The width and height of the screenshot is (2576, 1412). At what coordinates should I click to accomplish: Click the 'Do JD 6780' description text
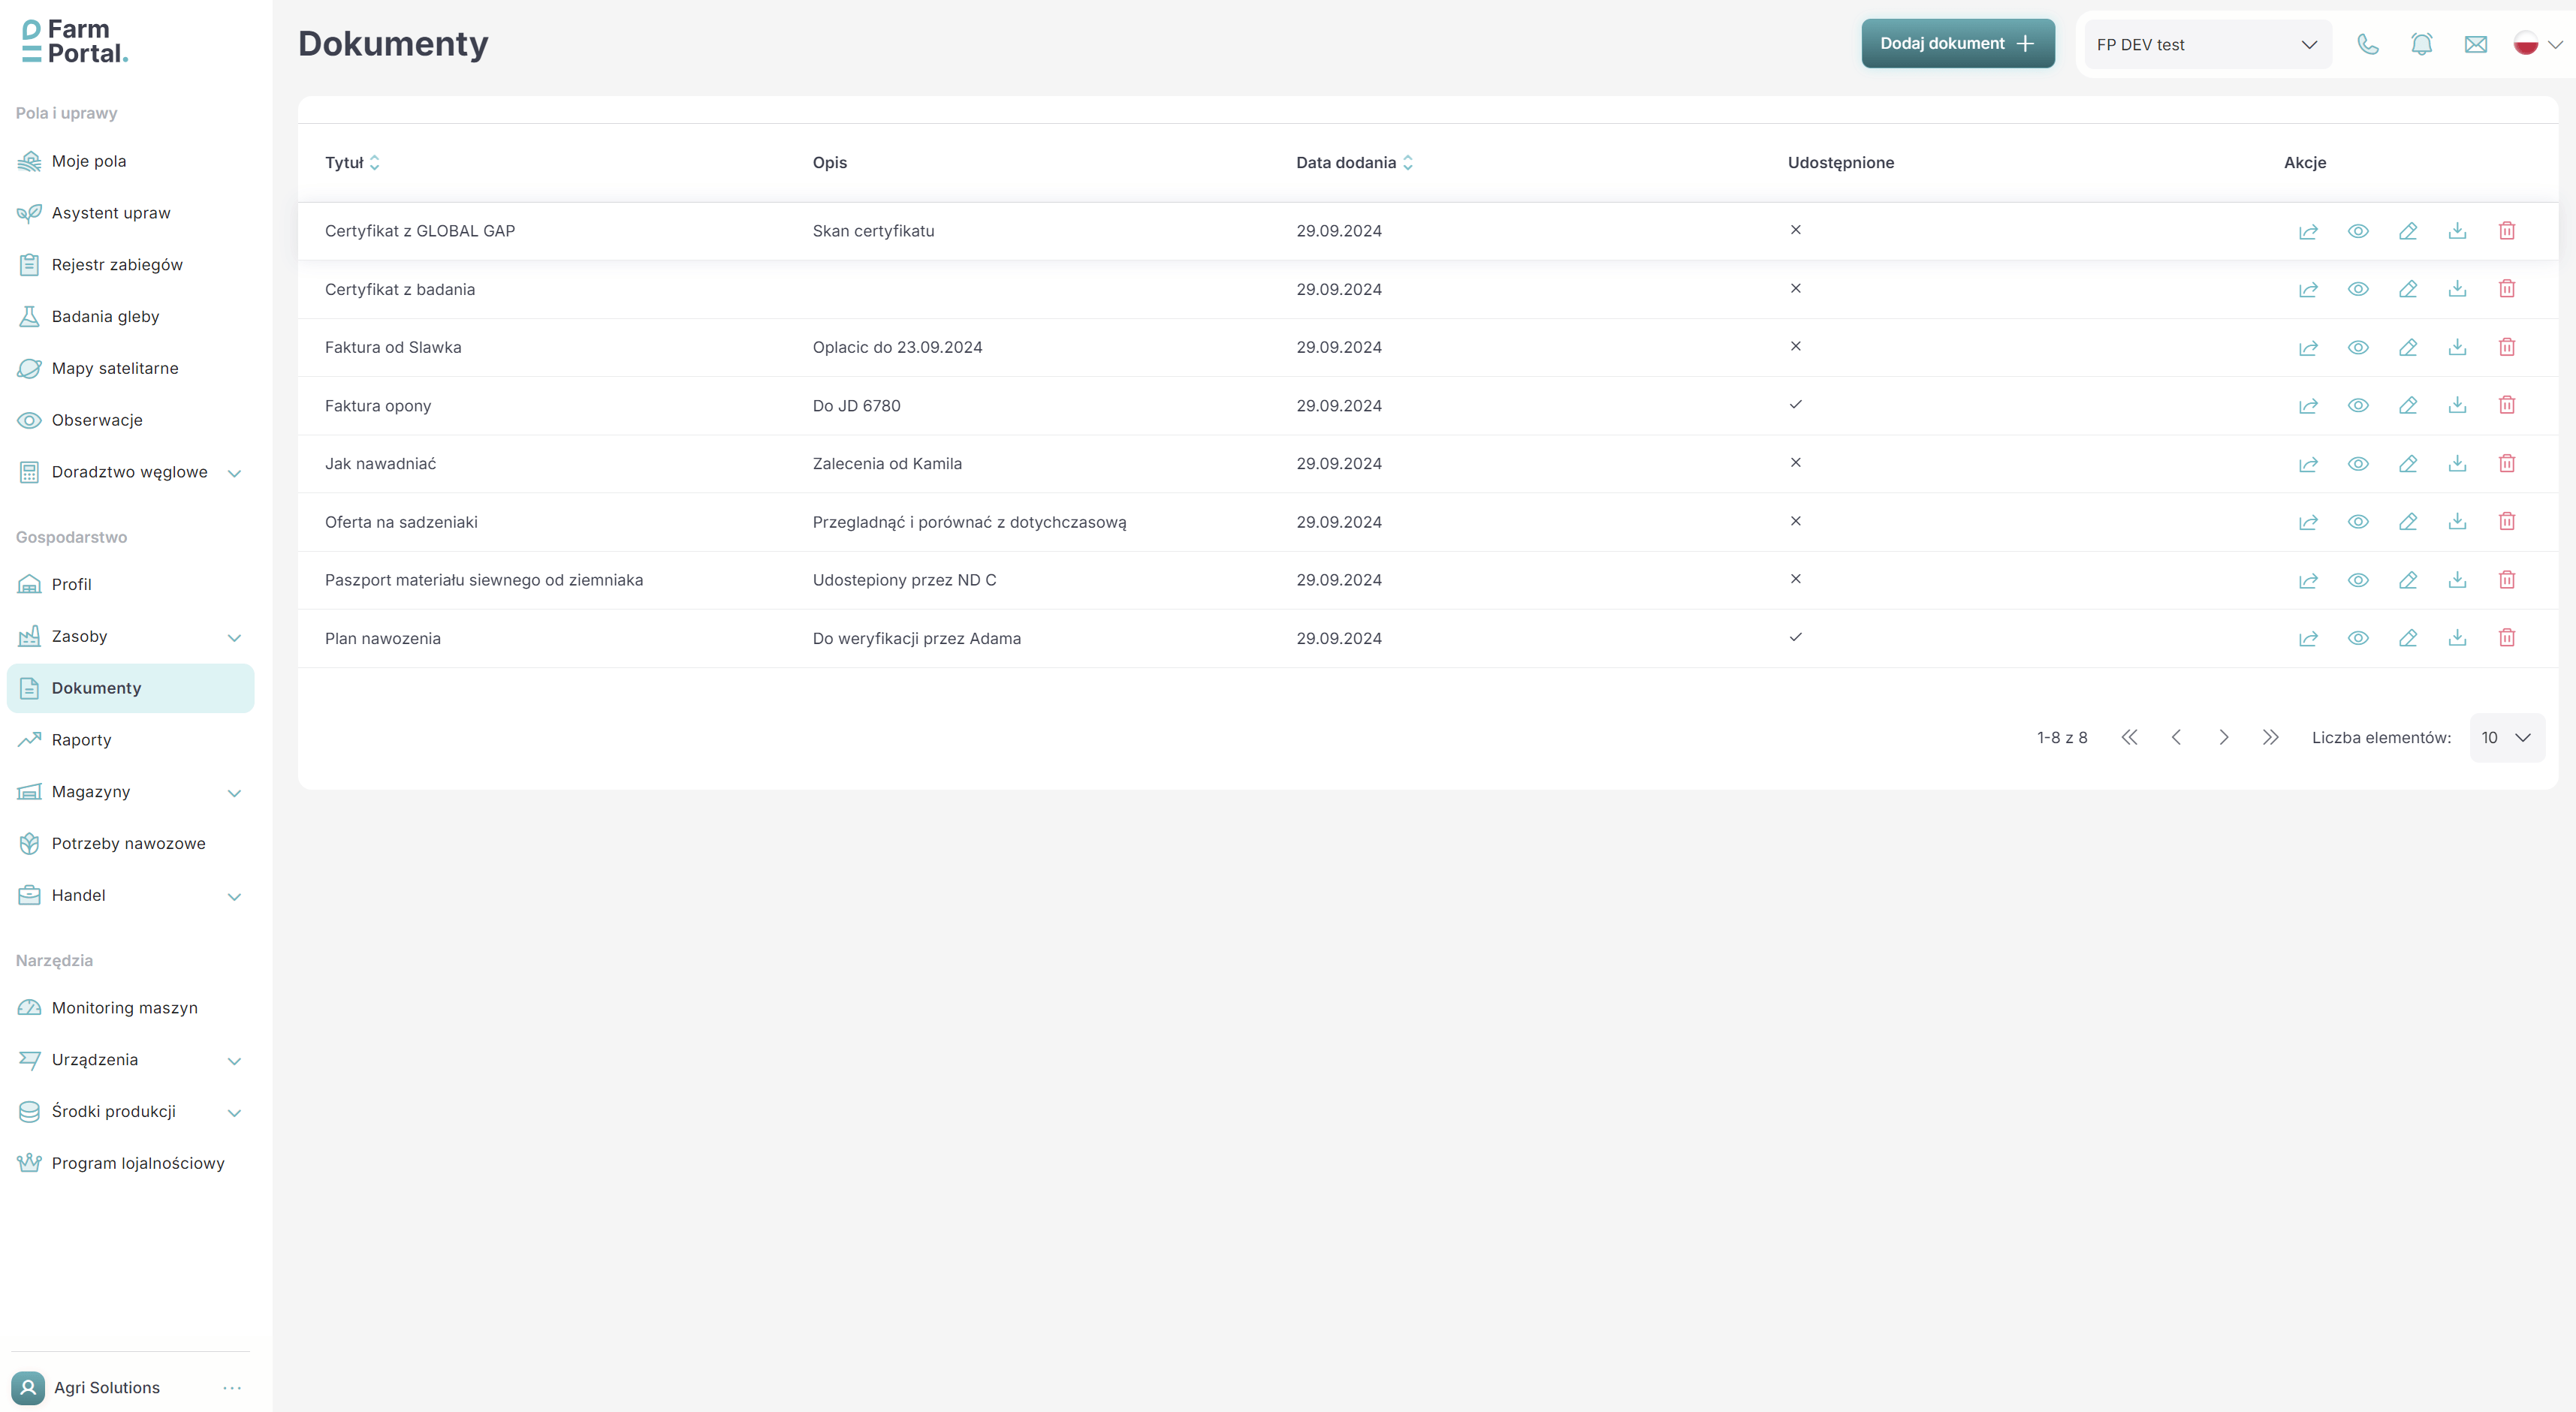[x=856, y=405]
